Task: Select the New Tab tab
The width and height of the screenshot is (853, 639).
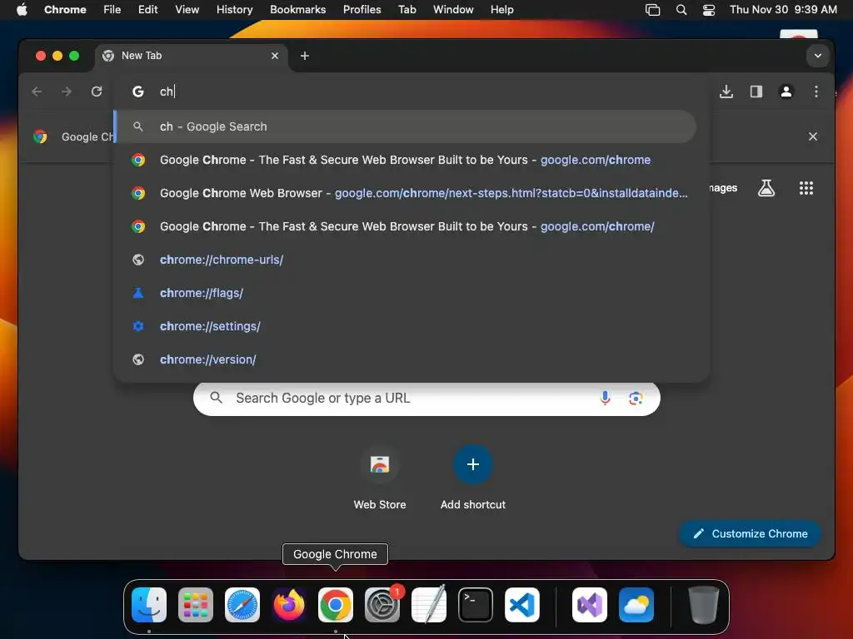Action: pyautogui.click(x=191, y=56)
